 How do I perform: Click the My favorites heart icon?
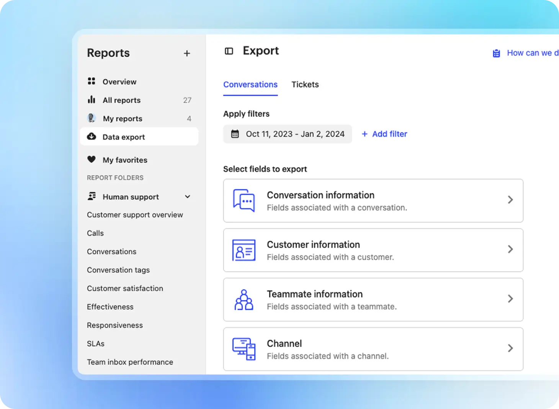[92, 159]
